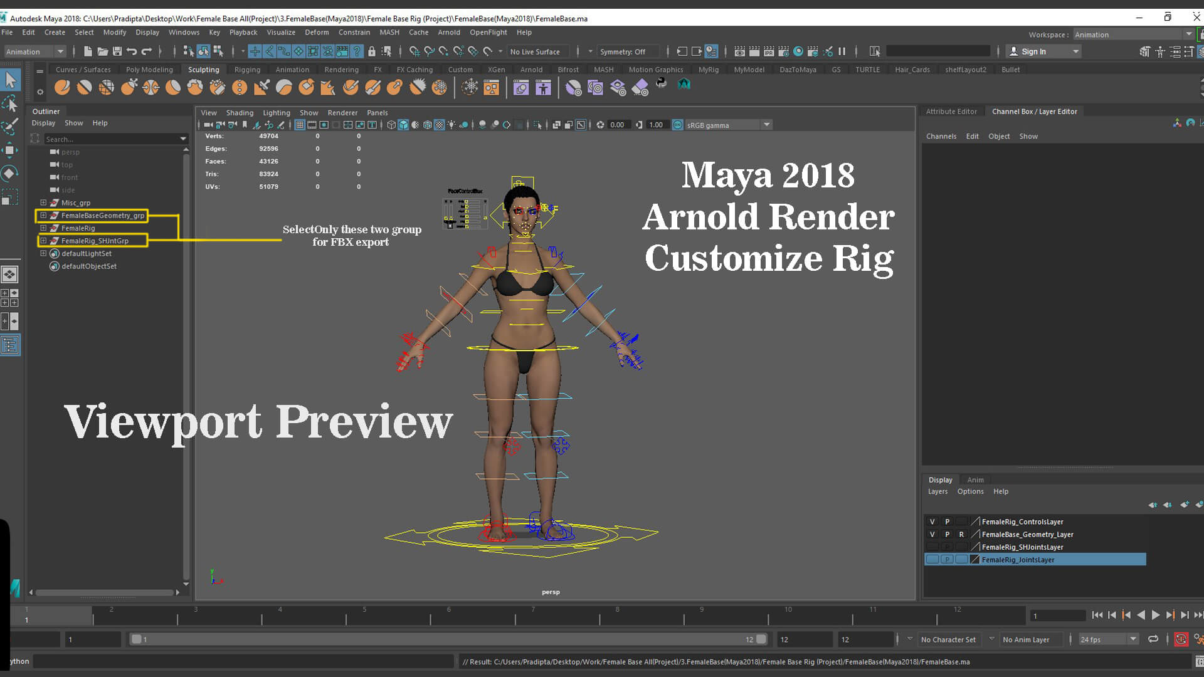Open the viewport Shading menu
Image resolution: width=1204 pixels, height=677 pixels.
tap(240, 113)
